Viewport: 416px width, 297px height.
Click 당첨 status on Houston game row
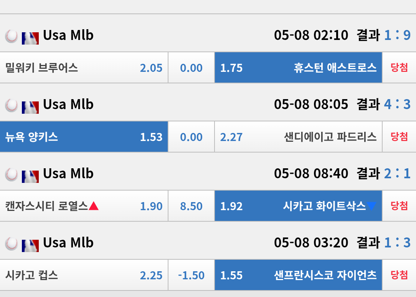(399, 68)
